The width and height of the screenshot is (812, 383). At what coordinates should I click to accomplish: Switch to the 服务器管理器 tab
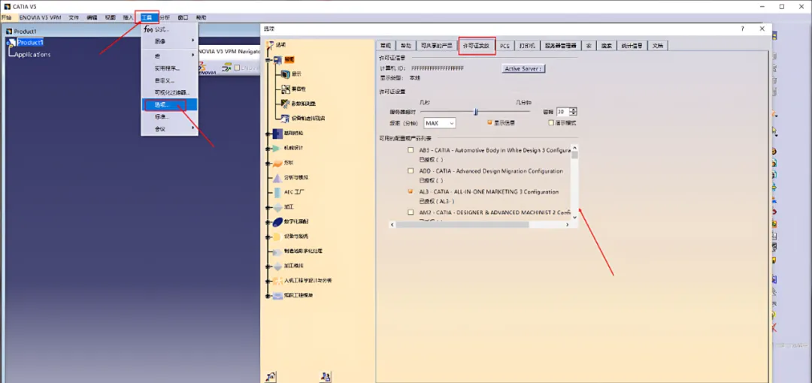coord(560,46)
